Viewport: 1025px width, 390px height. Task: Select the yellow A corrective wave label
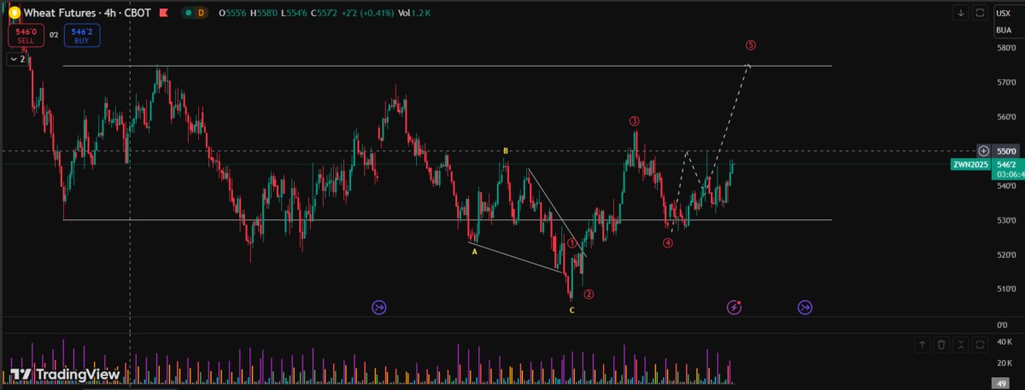(x=474, y=252)
